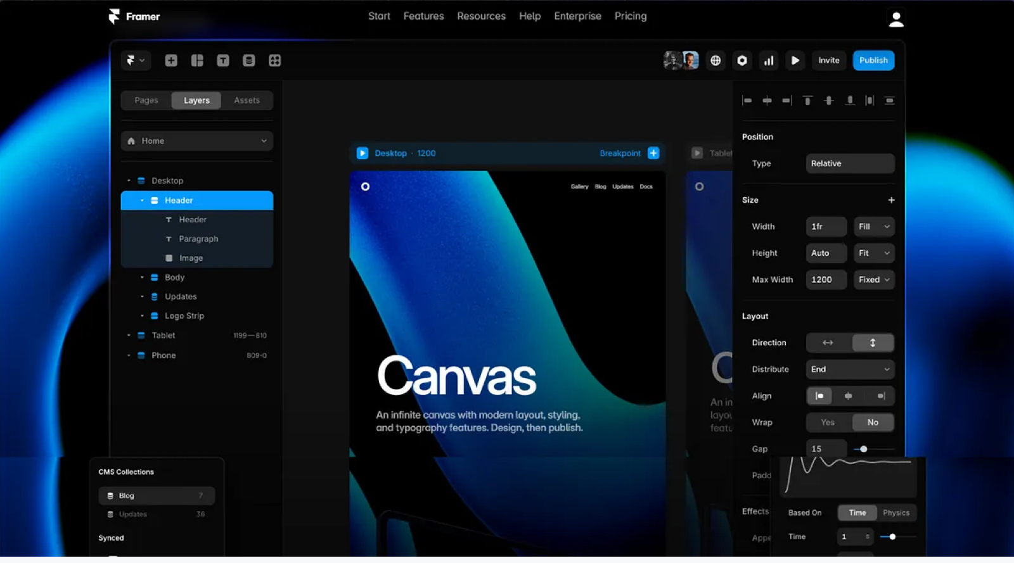
Task: Add a breakpoint with the plus icon
Action: [x=653, y=153]
